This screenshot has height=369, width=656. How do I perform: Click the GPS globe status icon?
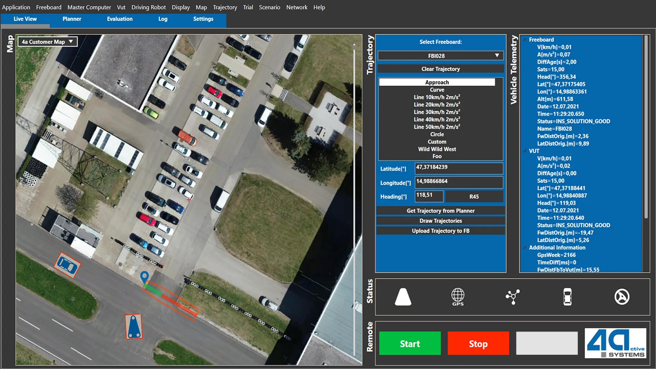click(458, 297)
